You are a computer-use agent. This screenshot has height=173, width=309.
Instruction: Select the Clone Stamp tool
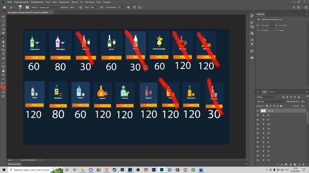click(x=3, y=42)
